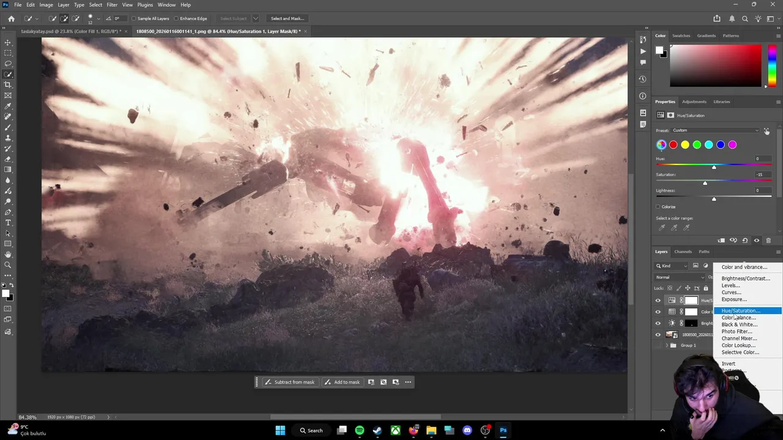Choose Selective Color... entry
Screen dimensions: 783x440
pos(740,352)
